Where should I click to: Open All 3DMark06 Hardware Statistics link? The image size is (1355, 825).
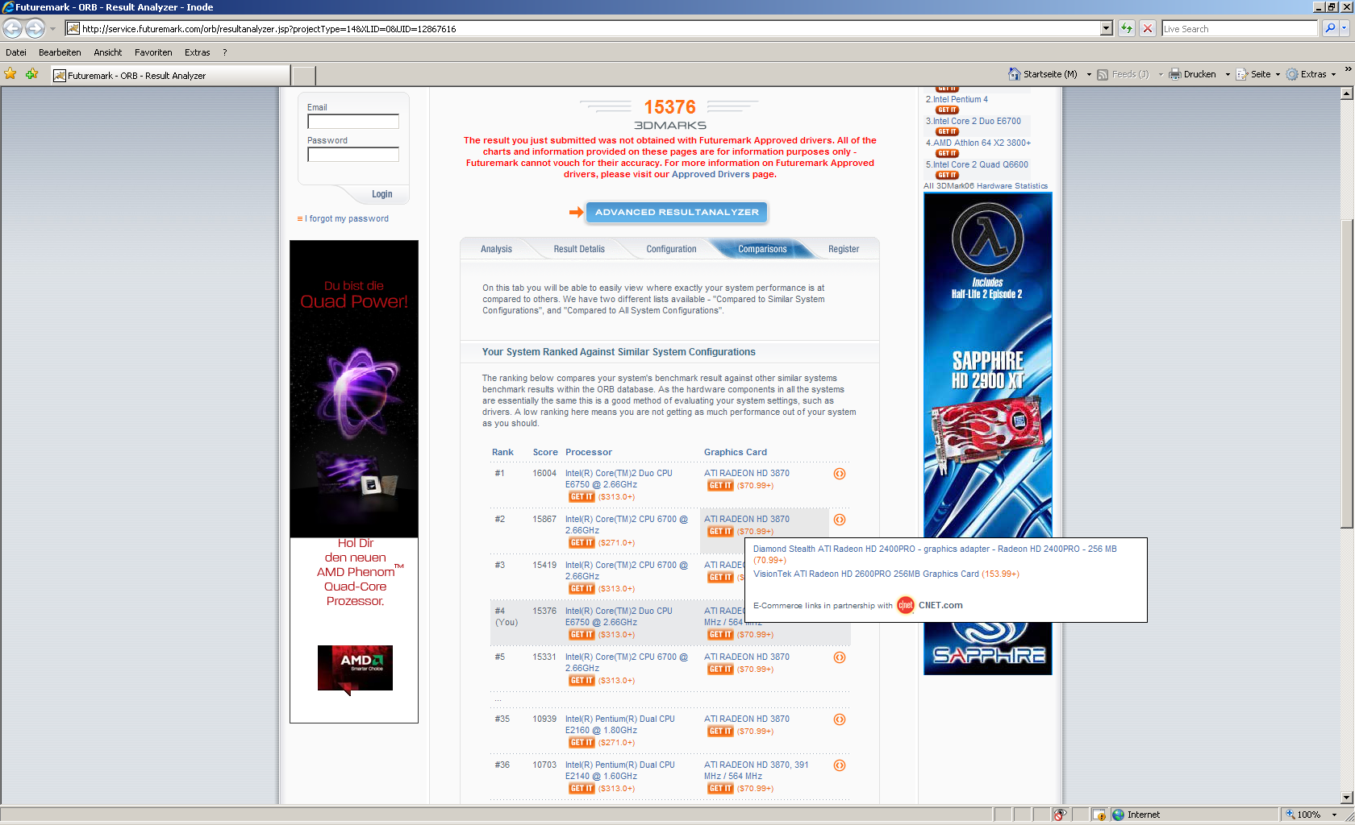(x=986, y=186)
